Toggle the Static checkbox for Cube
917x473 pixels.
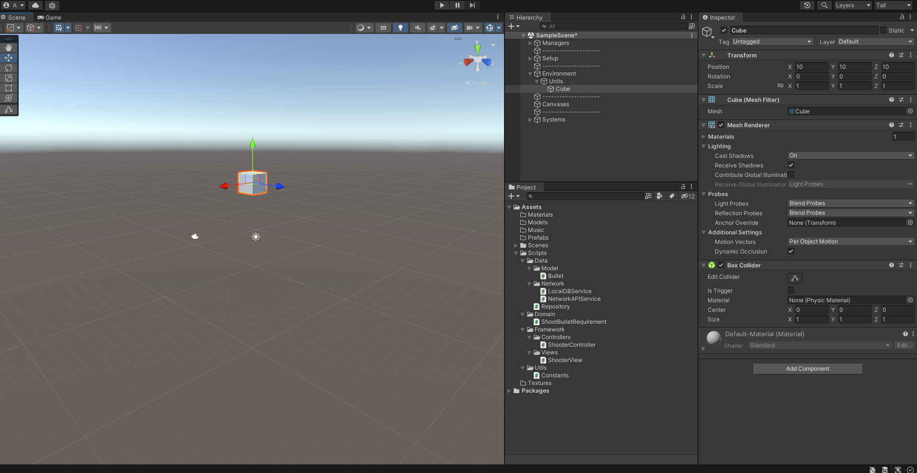click(x=883, y=30)
